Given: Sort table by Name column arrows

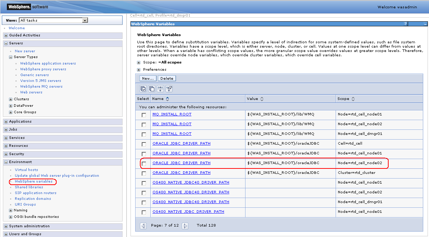Looking at the screenshot, I should 167,99.
